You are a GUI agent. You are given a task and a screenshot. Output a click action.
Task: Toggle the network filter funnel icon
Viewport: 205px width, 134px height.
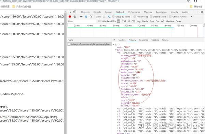[x=86, y=17]
